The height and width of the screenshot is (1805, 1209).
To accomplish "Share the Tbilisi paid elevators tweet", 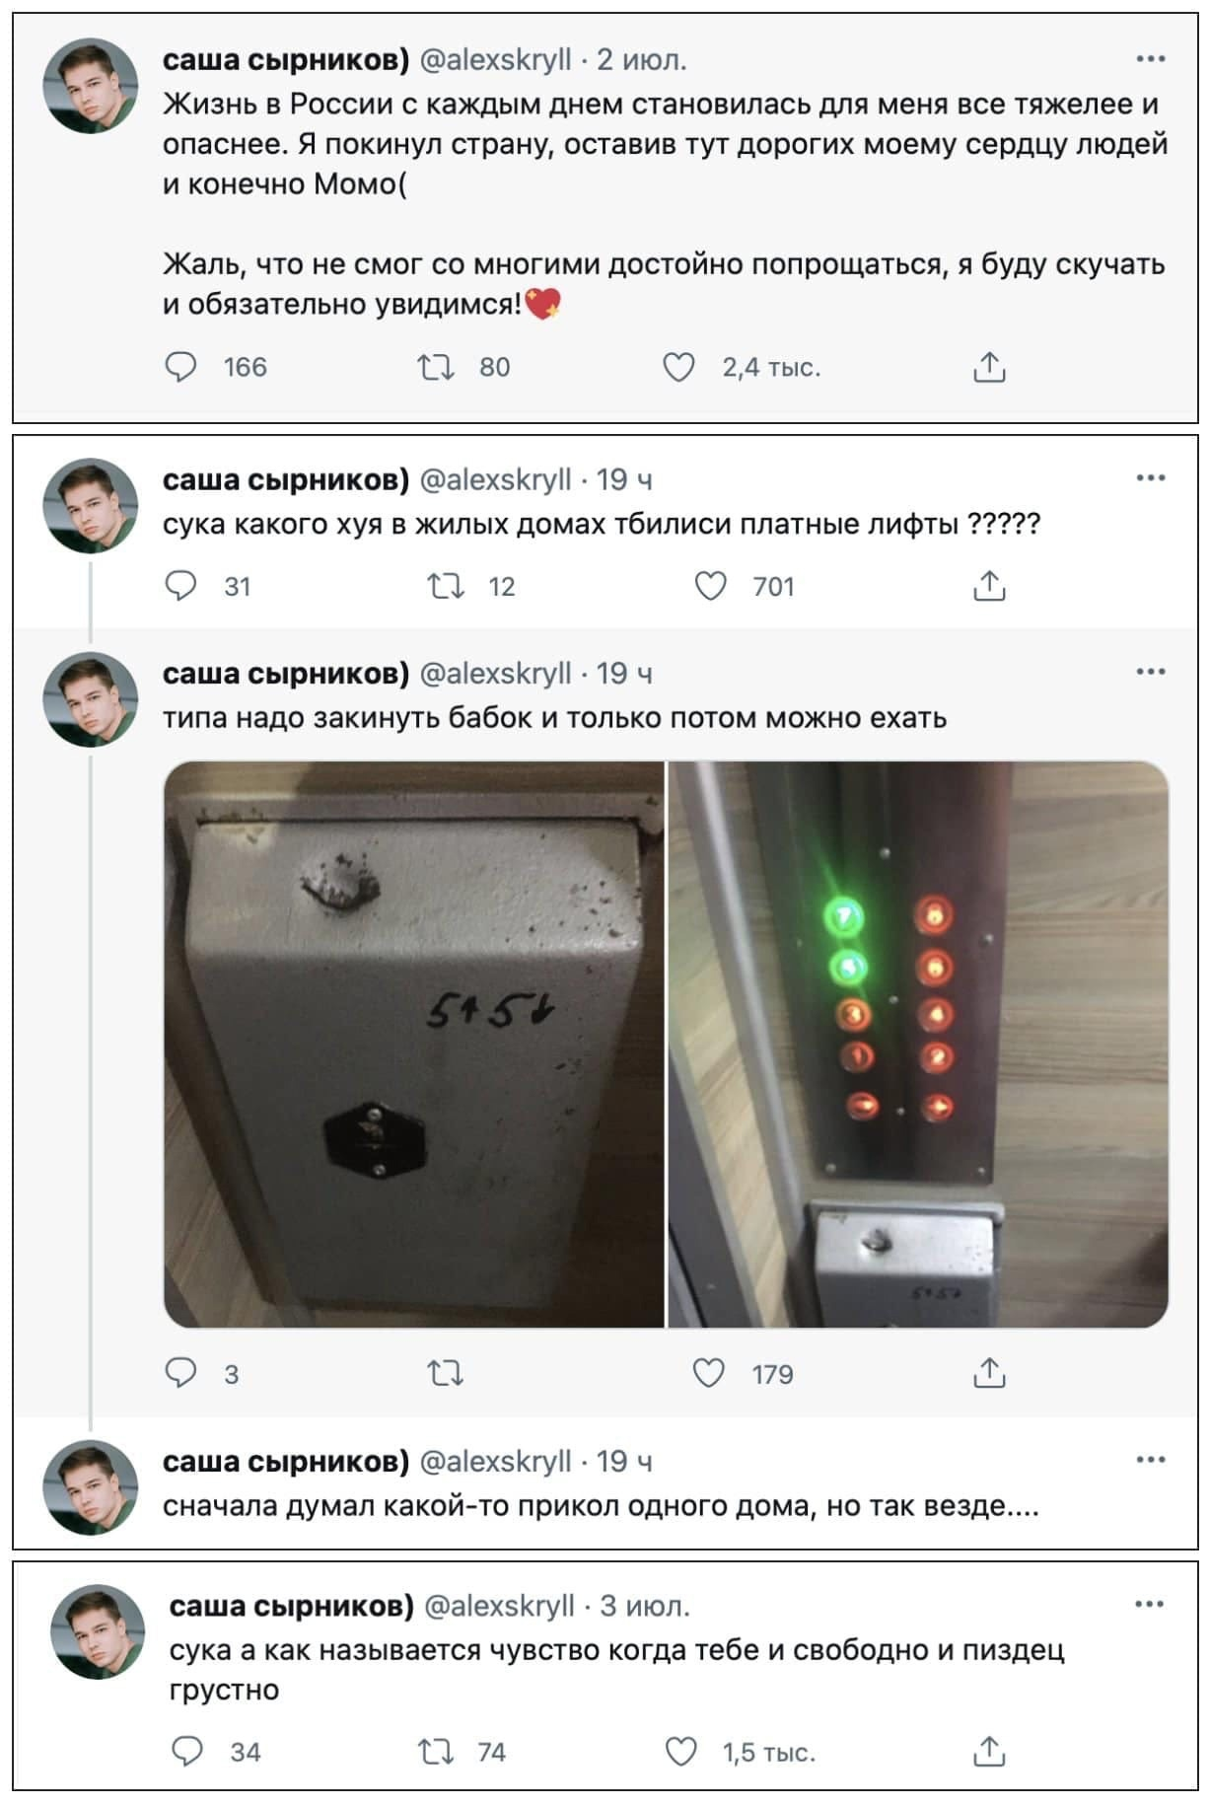I will [x=989, y=587].
